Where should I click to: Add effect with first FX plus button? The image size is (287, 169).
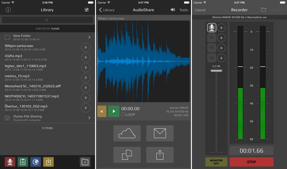pyautogui.click(x=221, y=38)
